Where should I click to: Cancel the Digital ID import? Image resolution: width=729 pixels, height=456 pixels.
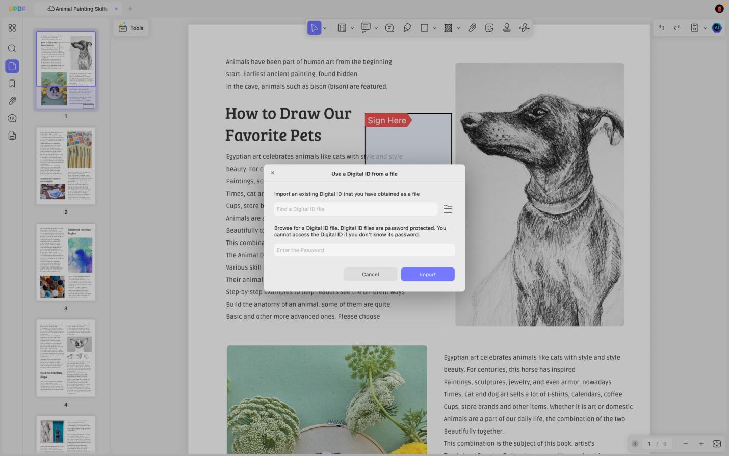(371, 274)
